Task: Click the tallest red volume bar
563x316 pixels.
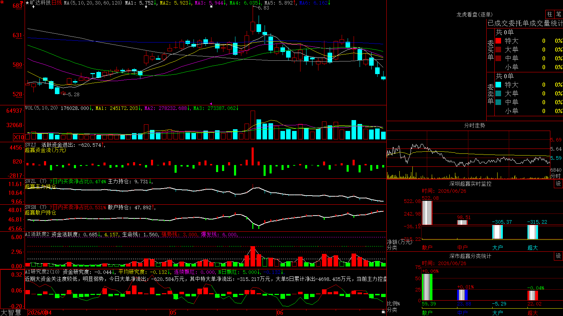Action: click(x=253, y=125)
